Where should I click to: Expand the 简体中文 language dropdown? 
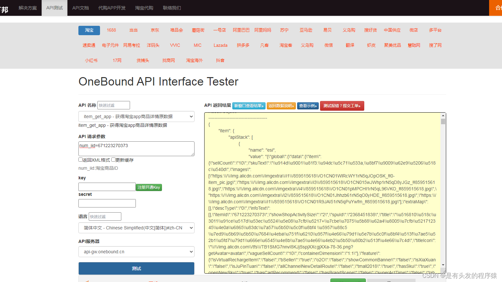(136, 228)
